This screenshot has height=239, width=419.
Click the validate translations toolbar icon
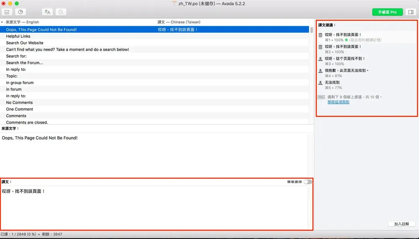click(x=7, y=12)
